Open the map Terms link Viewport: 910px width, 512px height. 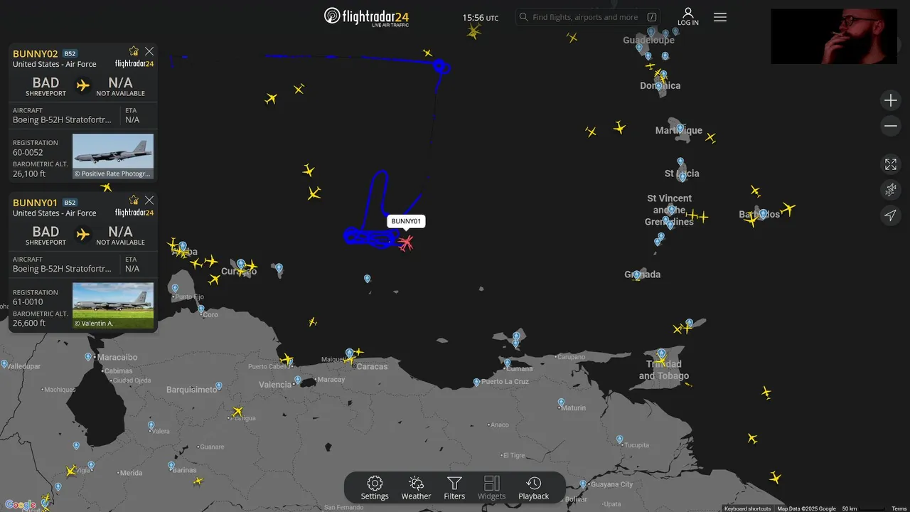(x=899, y=508)
